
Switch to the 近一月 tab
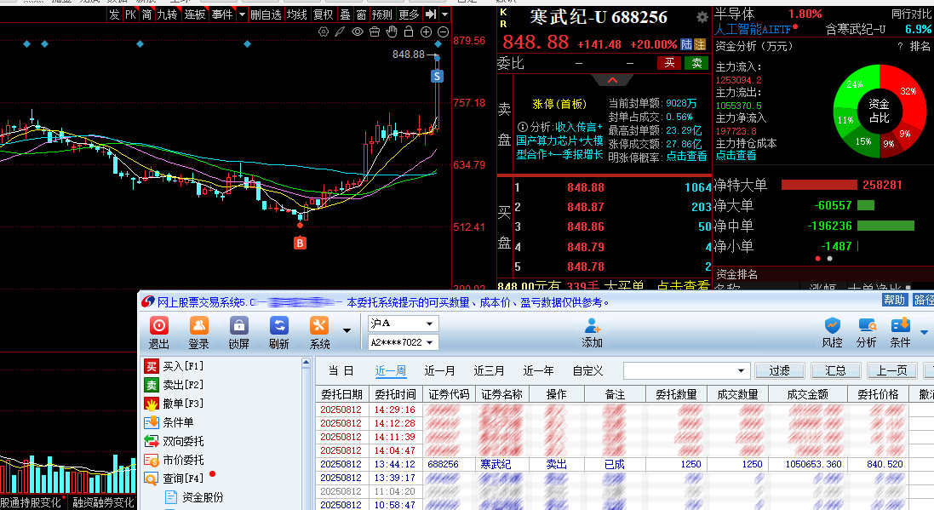click(439, 371)
